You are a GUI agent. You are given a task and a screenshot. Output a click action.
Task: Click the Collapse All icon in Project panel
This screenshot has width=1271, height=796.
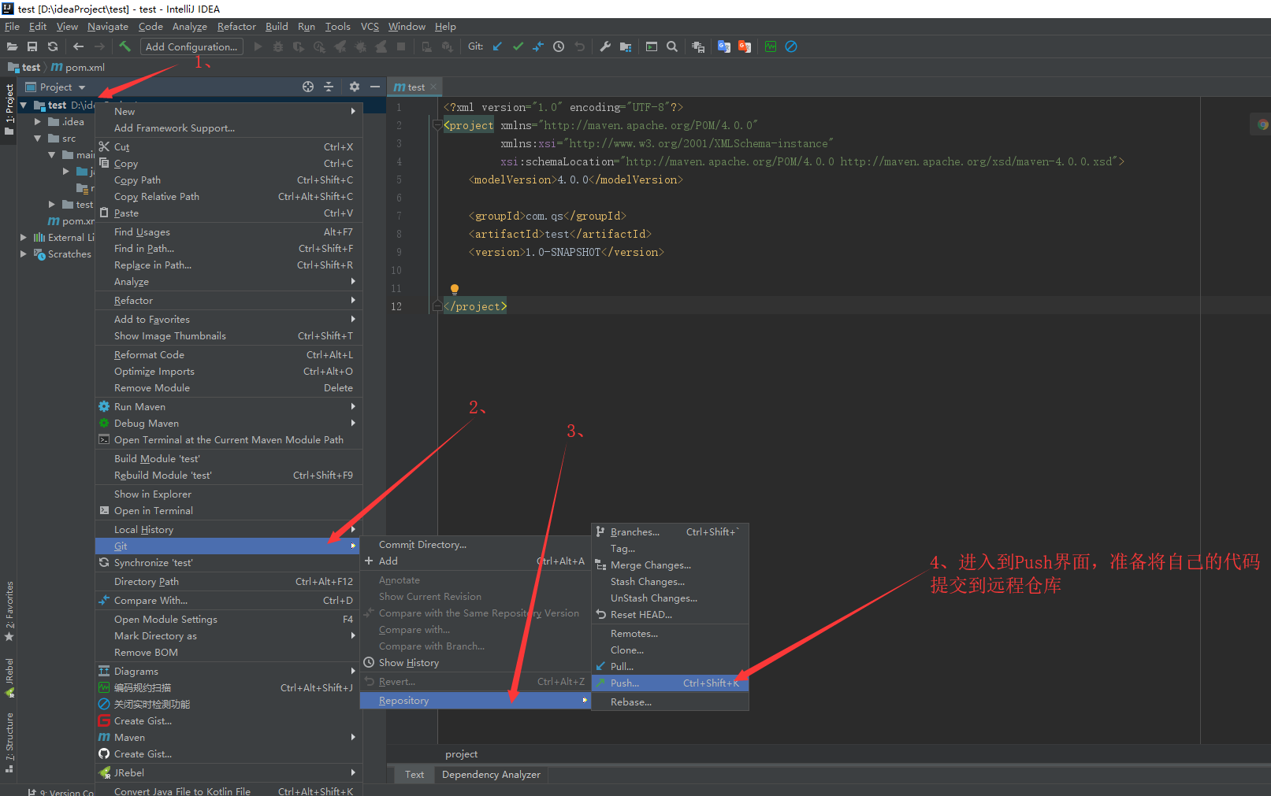[x=329, y=87]
